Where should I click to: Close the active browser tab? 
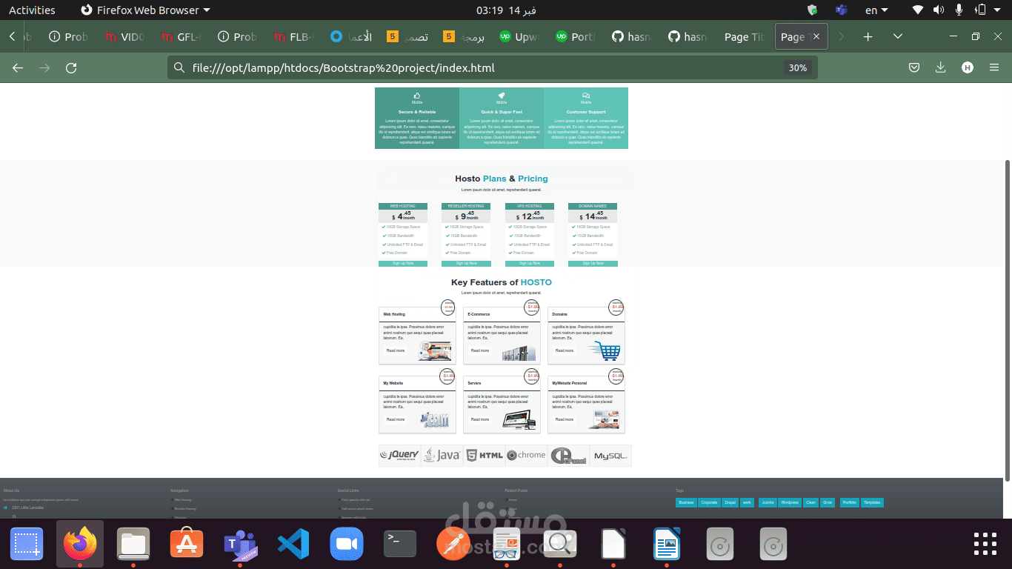point(816,36)
